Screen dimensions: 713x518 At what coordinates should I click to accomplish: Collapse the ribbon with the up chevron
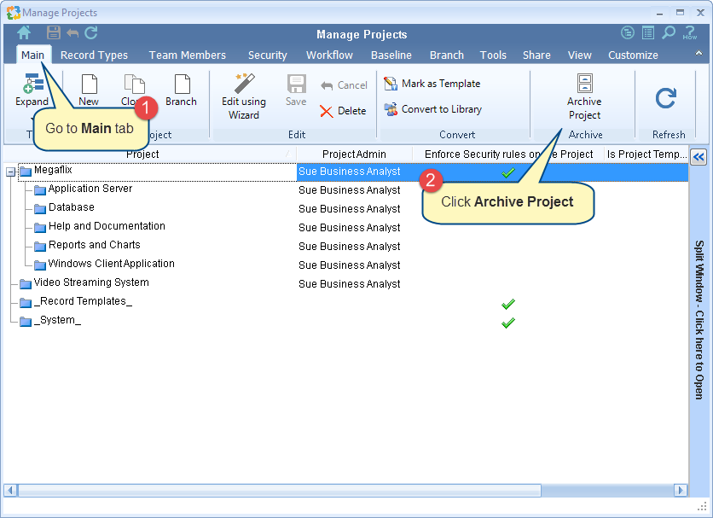coord(699,54)
